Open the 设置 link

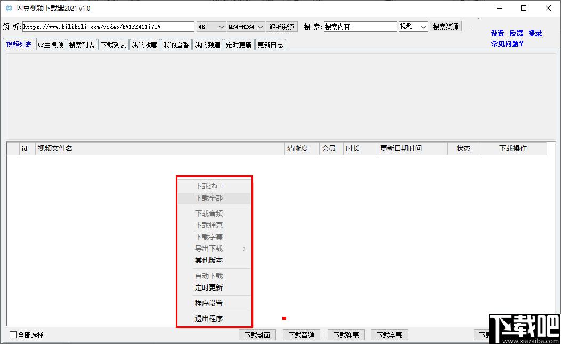tap(497, 33)
